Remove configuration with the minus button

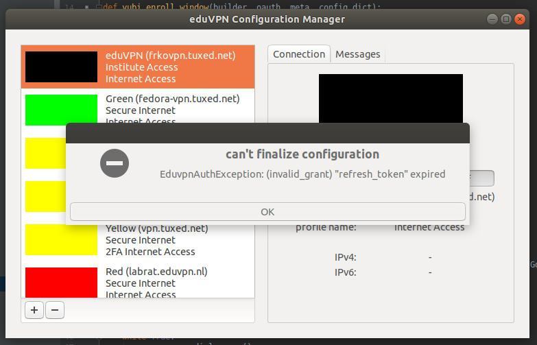pos(55,310)
